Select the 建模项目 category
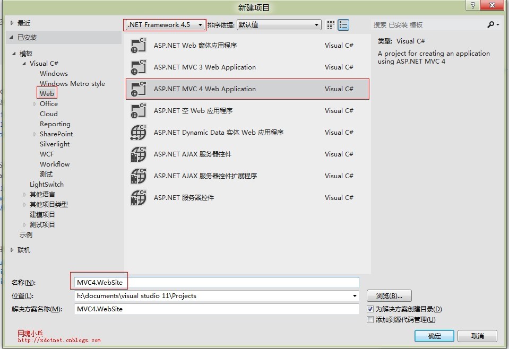 pos(42,215)
